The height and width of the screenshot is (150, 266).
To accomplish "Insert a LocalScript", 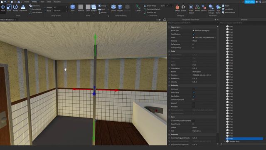I will pos(228,9).
